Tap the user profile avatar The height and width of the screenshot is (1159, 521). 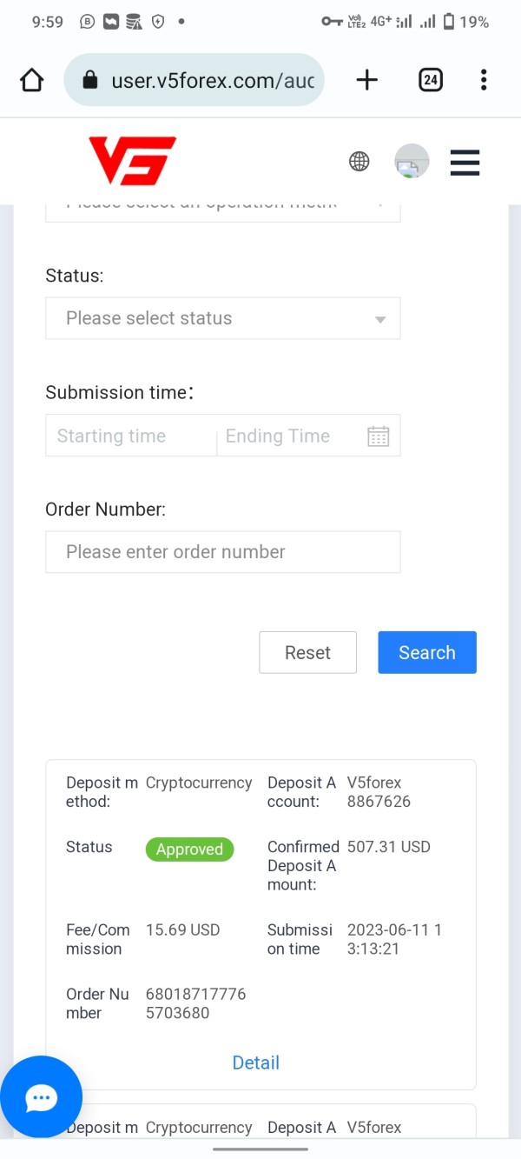(x=412, y=161)
